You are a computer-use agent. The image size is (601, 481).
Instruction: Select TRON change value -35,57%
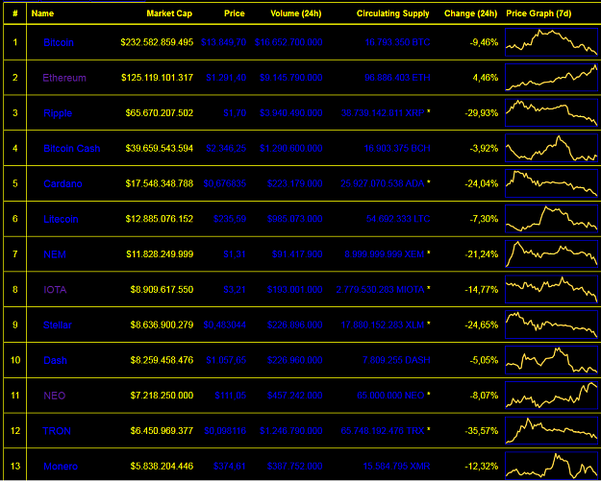point(482,431)
